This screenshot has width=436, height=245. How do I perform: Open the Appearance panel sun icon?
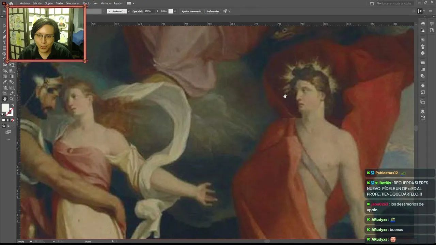[x=423, y=86]
